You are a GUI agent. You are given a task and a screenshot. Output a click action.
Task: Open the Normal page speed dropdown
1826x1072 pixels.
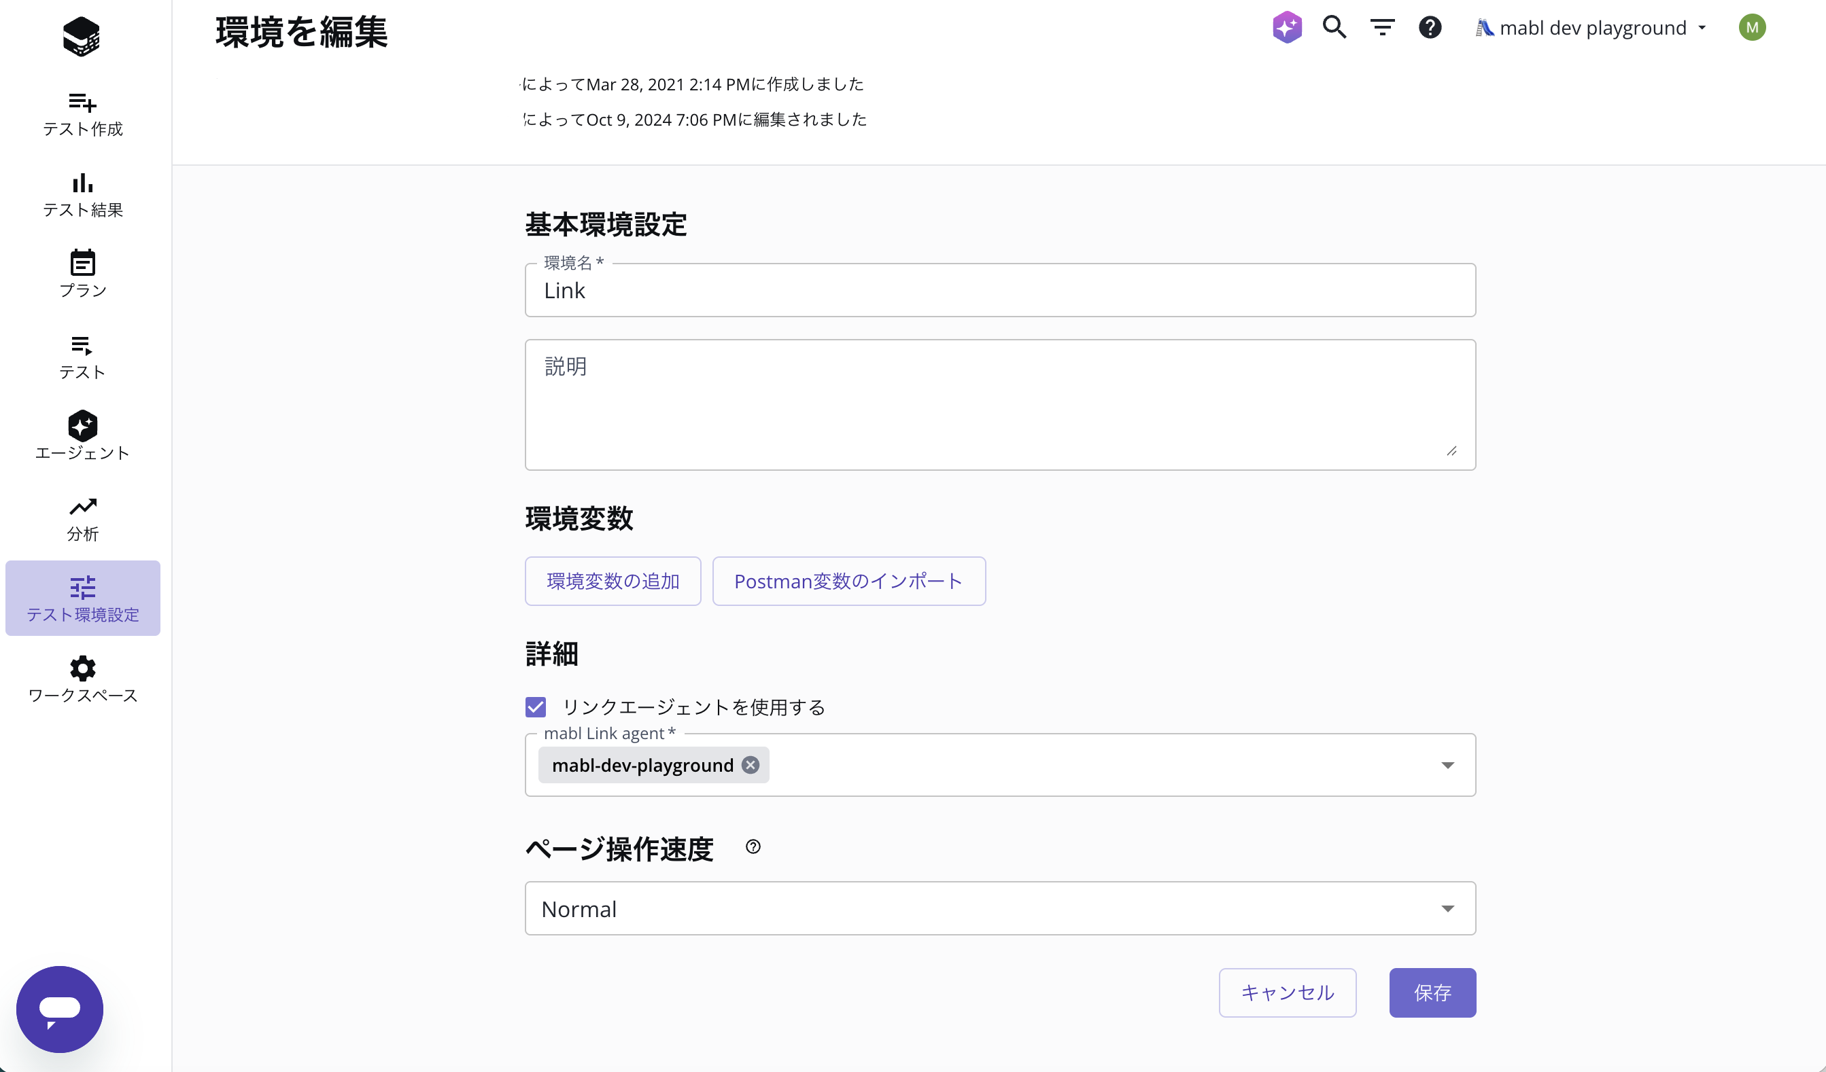click(x=1000, y=908)
